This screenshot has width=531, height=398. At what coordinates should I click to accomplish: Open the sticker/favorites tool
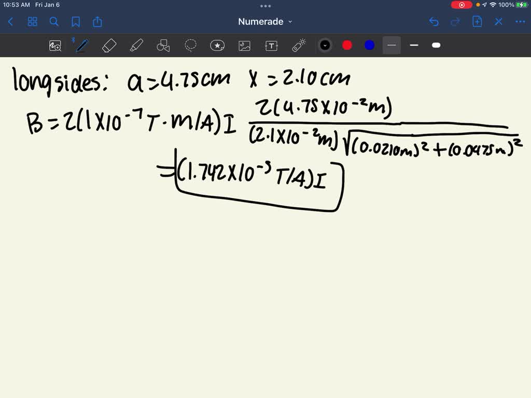[x=217, y=45]
